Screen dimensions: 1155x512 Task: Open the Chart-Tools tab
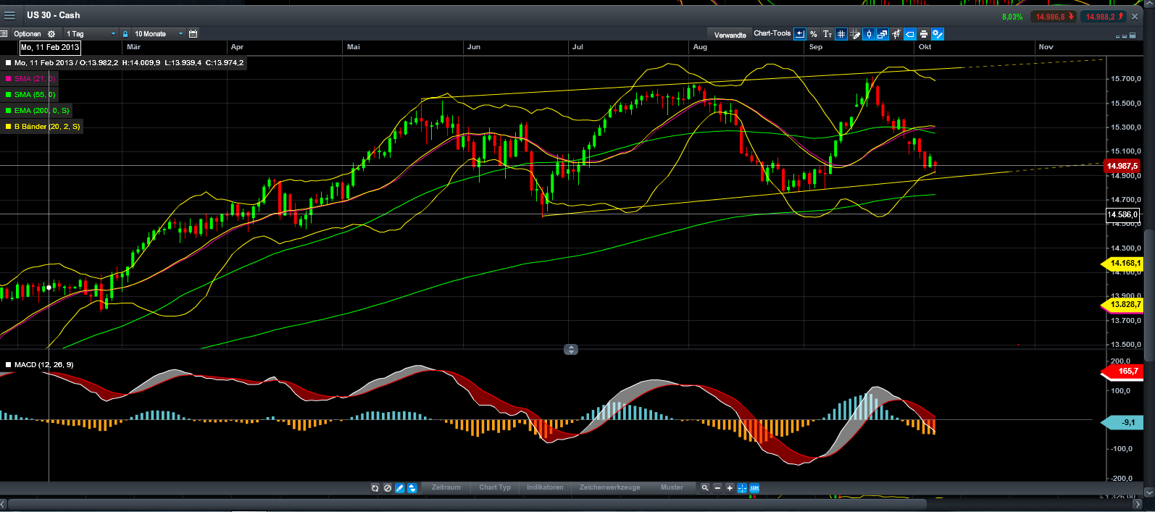click(772, 33)
